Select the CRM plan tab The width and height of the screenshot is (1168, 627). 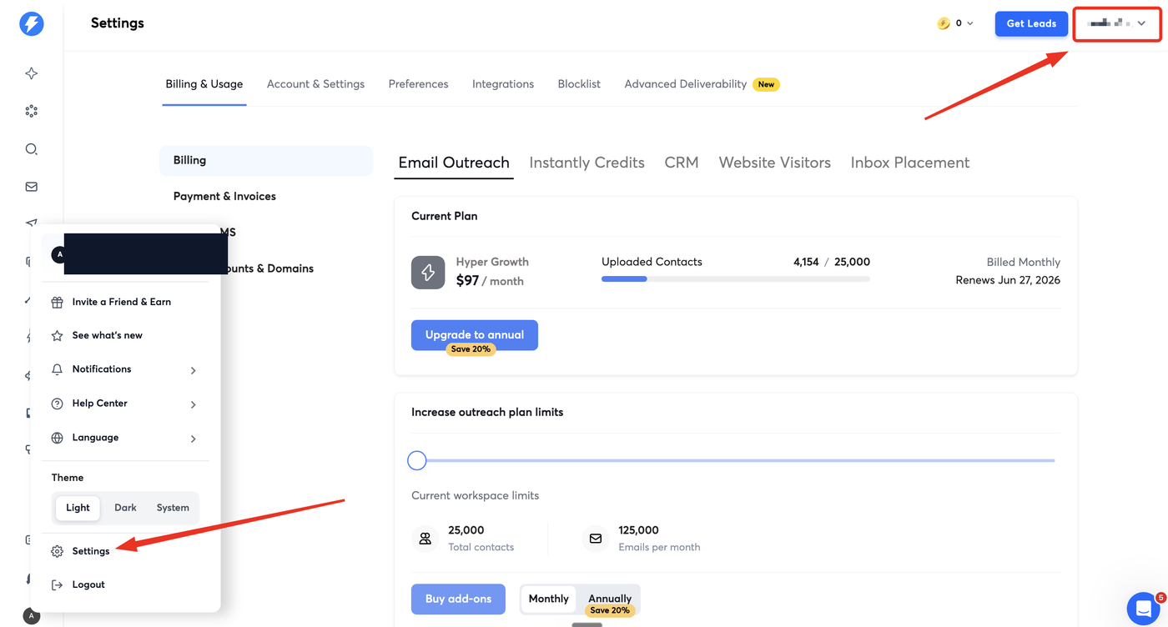point(682,163)
